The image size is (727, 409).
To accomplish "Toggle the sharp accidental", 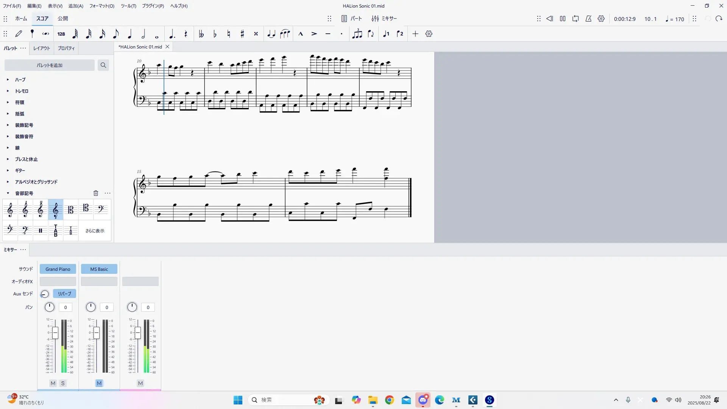I will point(242,34).
